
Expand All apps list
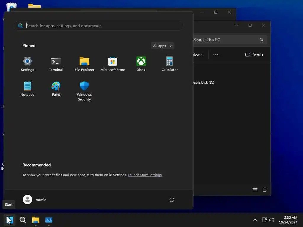coord(162,46)
